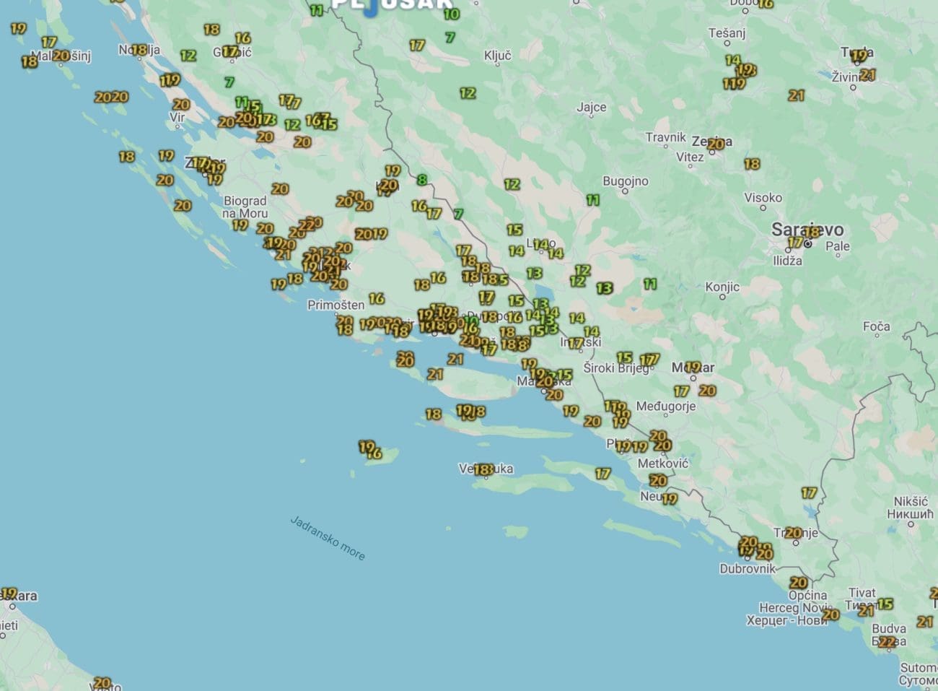Select the green 8 degree marker
938x691 pixels.
(x=422, y=180)
